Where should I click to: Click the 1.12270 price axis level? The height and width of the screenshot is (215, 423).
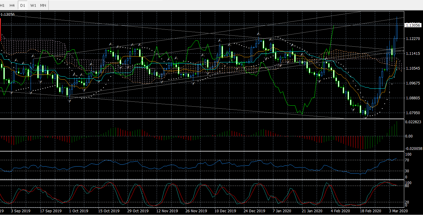point(413,39)
